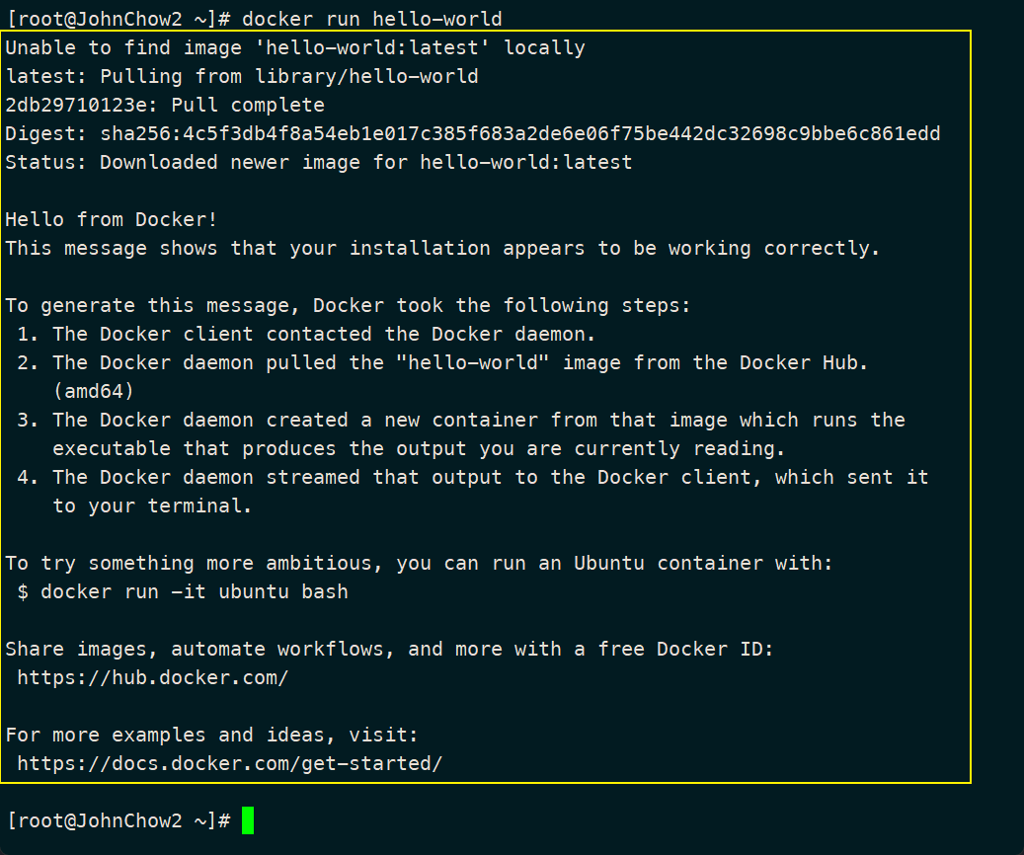Click the bottom [root@JohnChow2 ~]# prompt

(118, 820)
